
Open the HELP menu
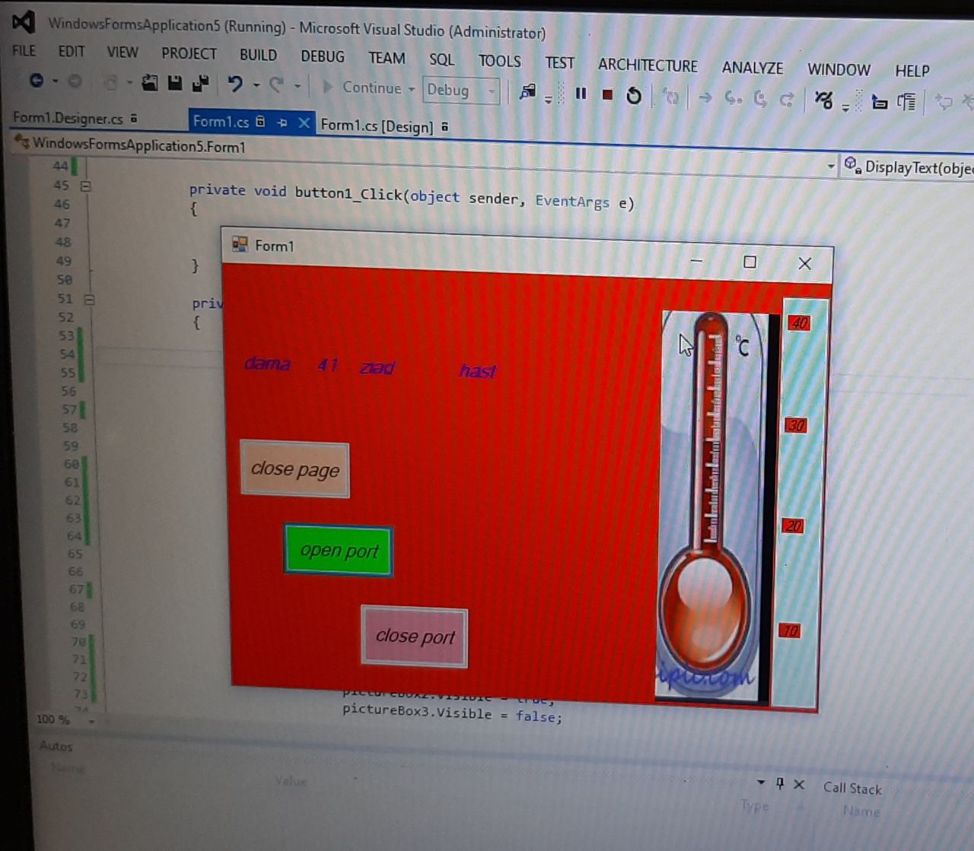tap(912, 71)
